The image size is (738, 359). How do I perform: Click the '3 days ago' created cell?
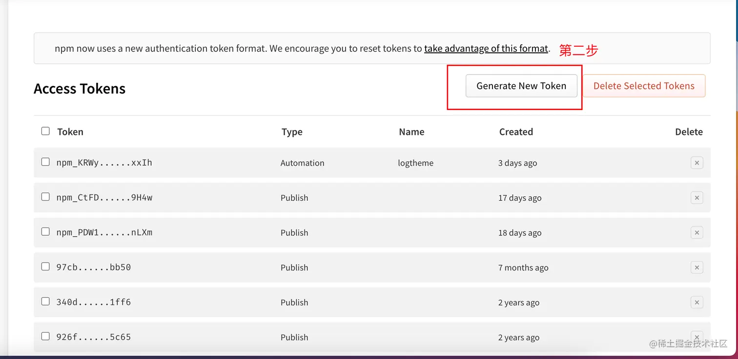click(517, 163)
